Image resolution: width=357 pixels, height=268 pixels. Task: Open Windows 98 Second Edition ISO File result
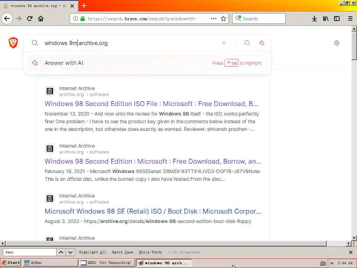[151, 104]
